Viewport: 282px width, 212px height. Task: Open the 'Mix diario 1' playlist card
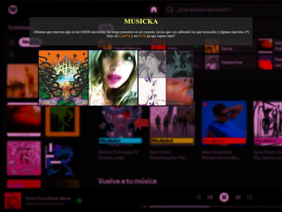[120, 131]
